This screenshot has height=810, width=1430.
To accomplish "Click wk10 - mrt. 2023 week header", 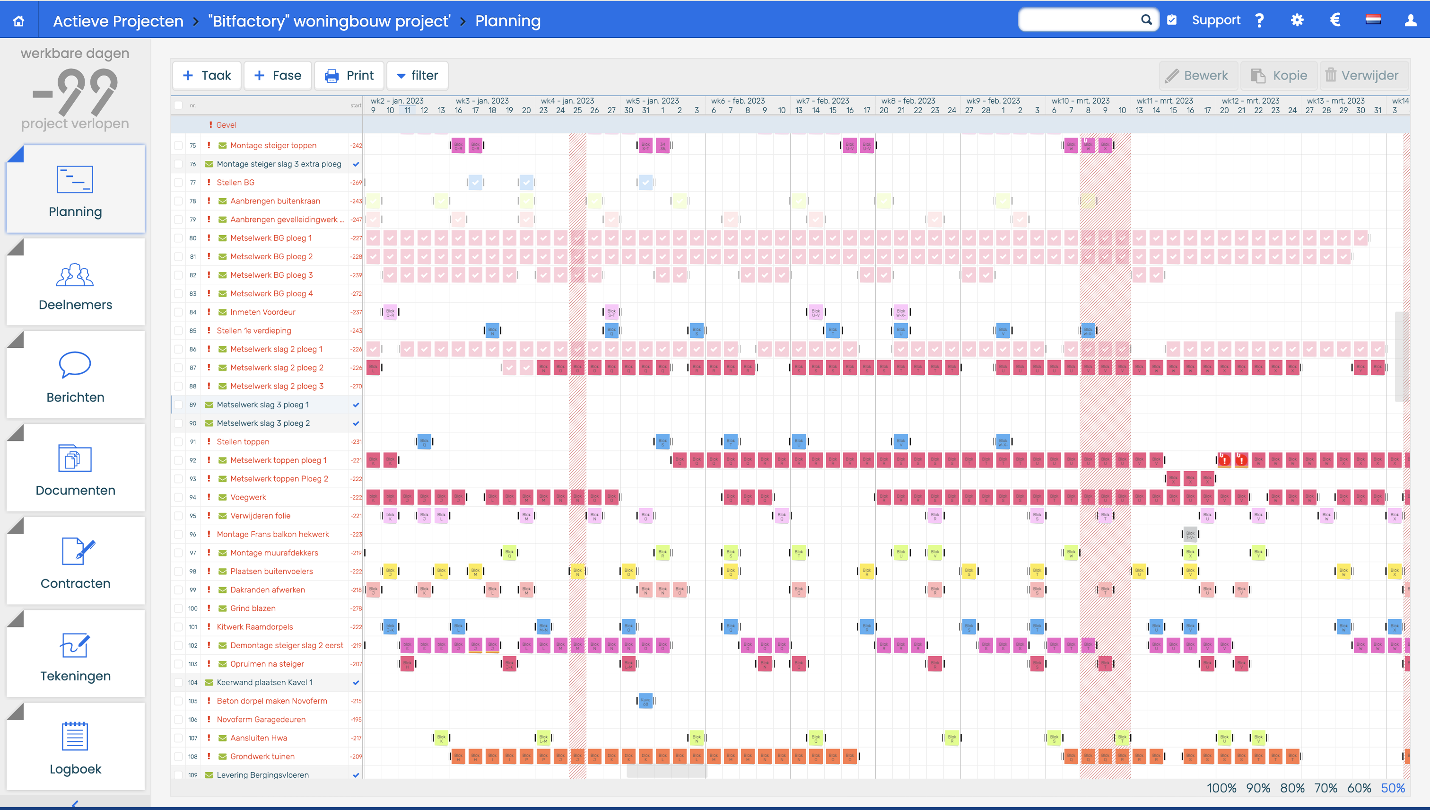I will tap(1080, 101).
